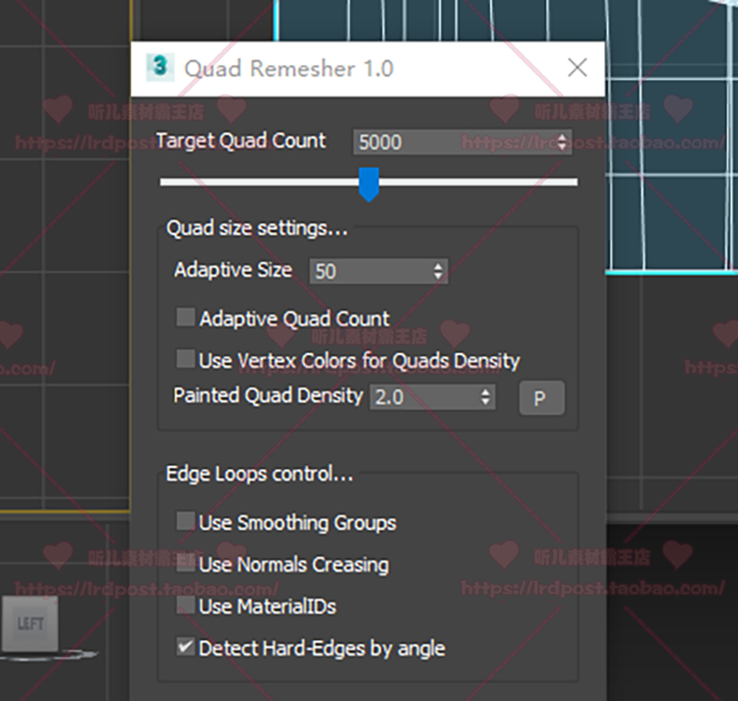Close the Quad Remesher 1.0 dialog
This screenshot has height=701, width=738.
[x=577, y=68]
